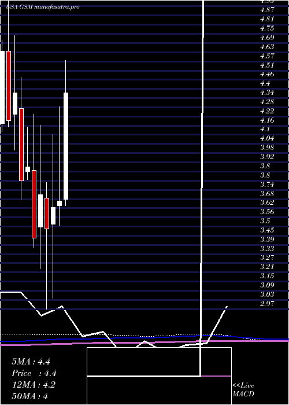Click the 3.62 price axis label

pyautogui.click(x=267, y=203)
